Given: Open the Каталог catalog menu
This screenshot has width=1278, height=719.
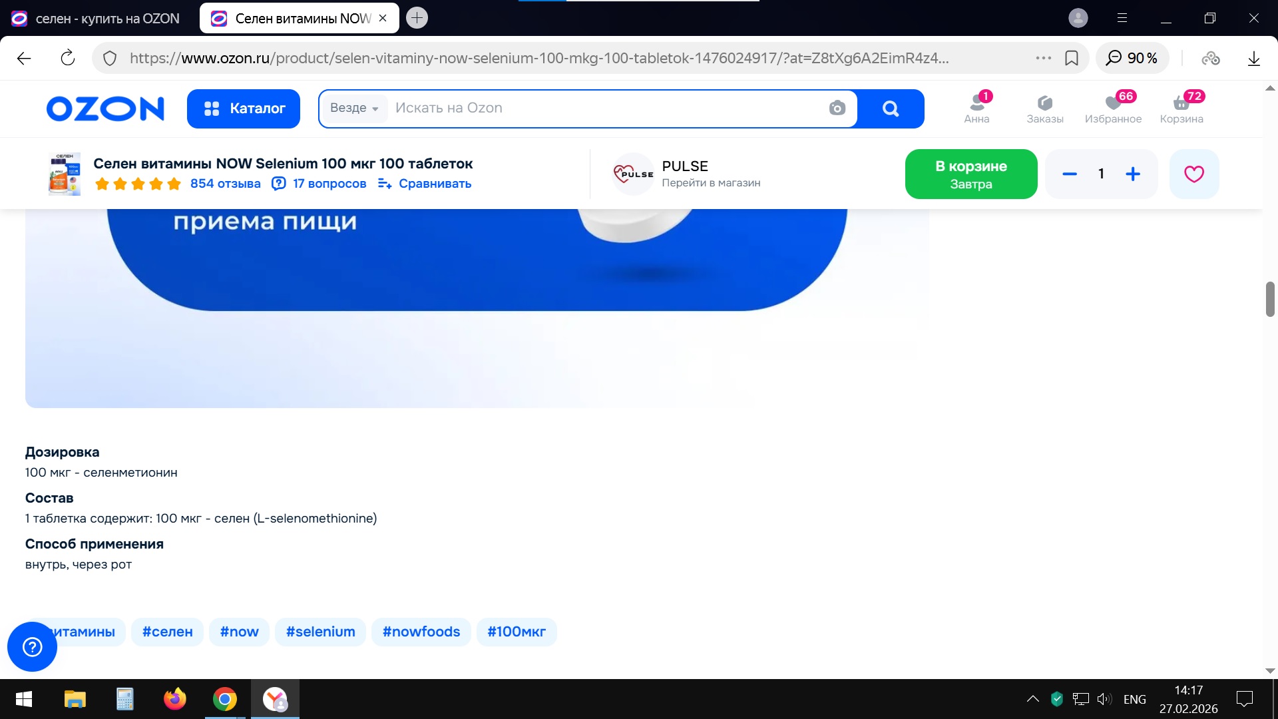Looking at the screenshot, I should point(244,109).
